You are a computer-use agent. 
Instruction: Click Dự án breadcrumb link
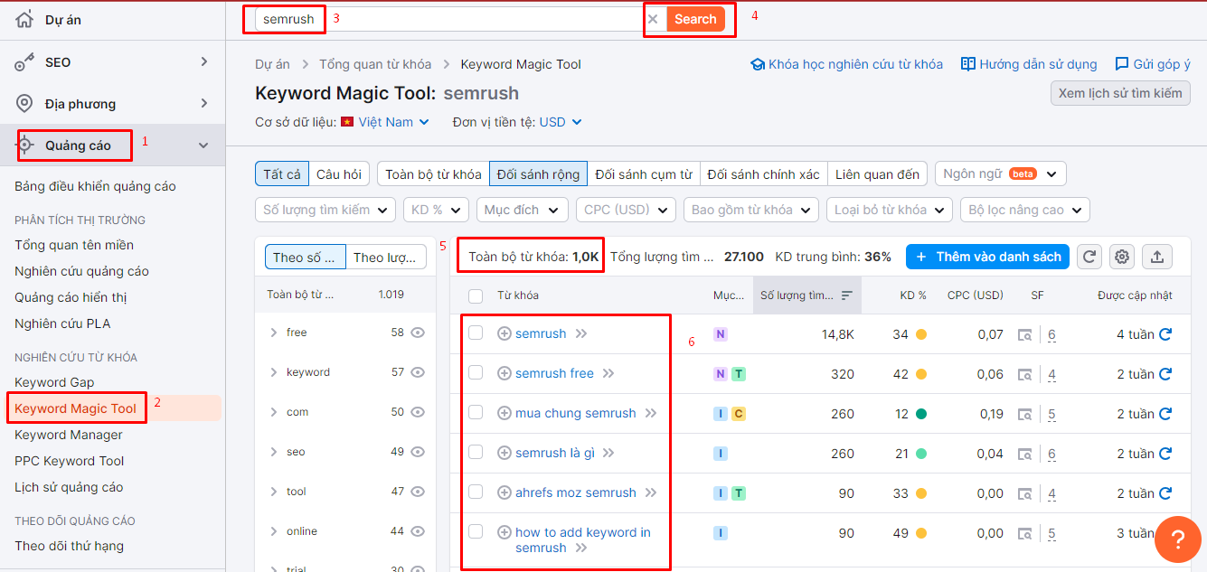click(x=272, y=64)
